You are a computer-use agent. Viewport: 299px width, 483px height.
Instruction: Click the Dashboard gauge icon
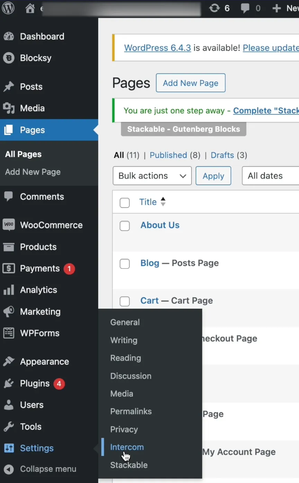tap(9, 36)
